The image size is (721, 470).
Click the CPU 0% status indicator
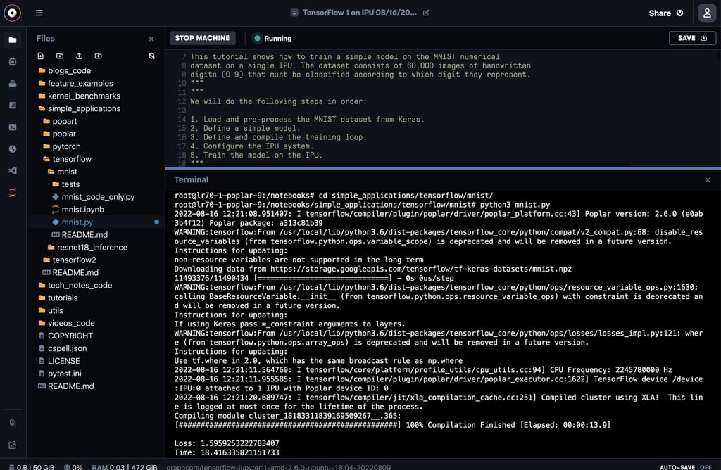pos(73,466)
